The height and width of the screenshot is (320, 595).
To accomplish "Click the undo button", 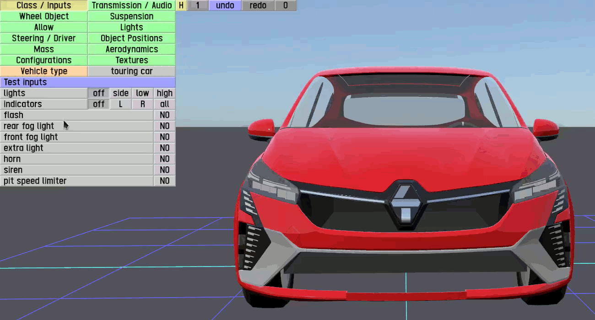I will pos(225,5).
